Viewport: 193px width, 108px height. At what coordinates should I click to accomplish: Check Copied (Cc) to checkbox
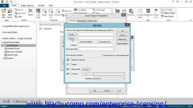click(x=98, y=42)
